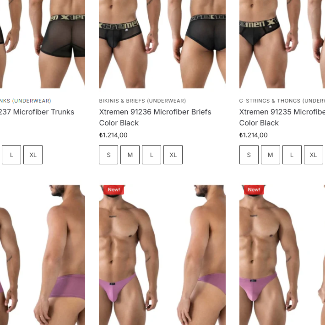The width and height of the screenshot is (325, 325).
Task: Open Xtremen 91236 Microfiber Briefs title link
Action: (155, 117)
